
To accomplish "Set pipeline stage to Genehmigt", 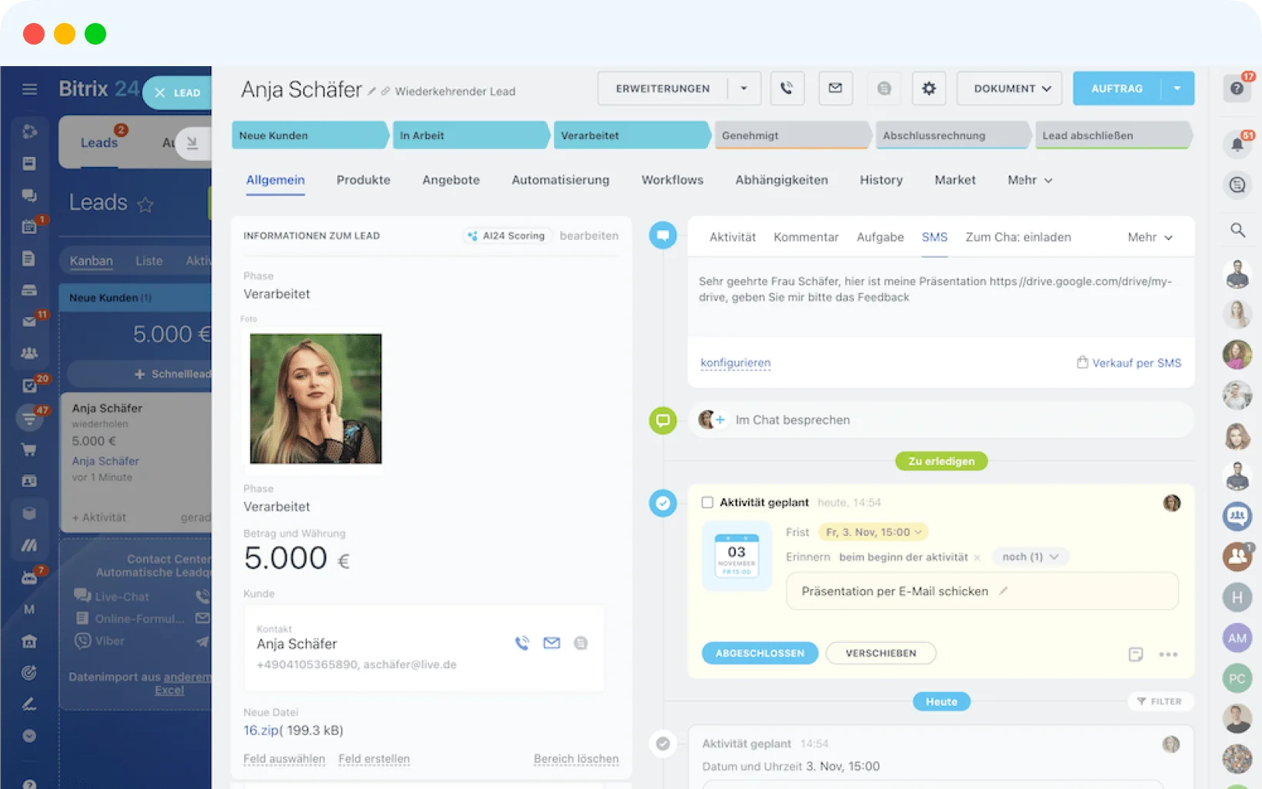I will (x=793, y=135).
